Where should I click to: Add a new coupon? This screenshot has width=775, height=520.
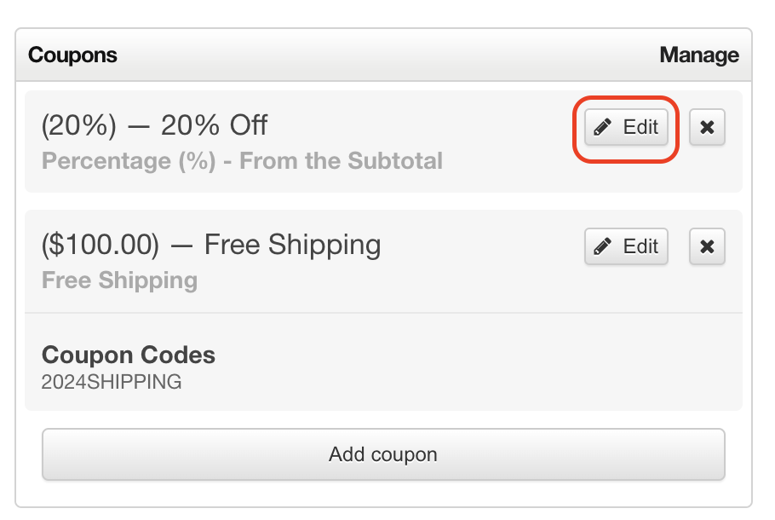(x=383, y=454)
